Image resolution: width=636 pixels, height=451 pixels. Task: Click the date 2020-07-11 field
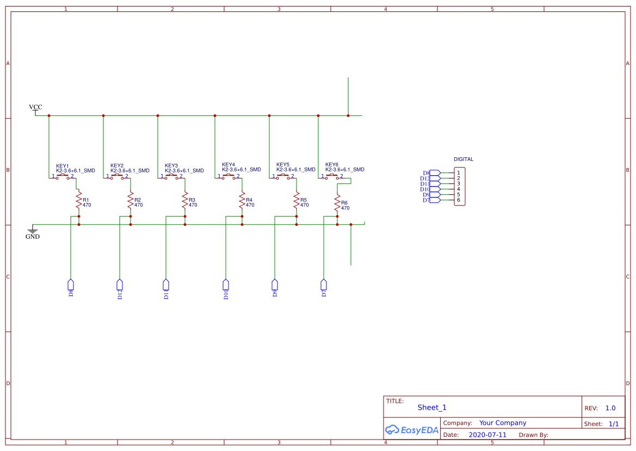[x=487, y=435]
